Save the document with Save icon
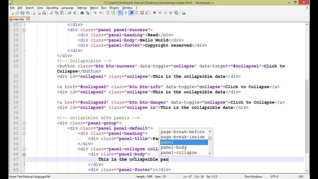Screen dimensions: 318x179 point(22,13)
